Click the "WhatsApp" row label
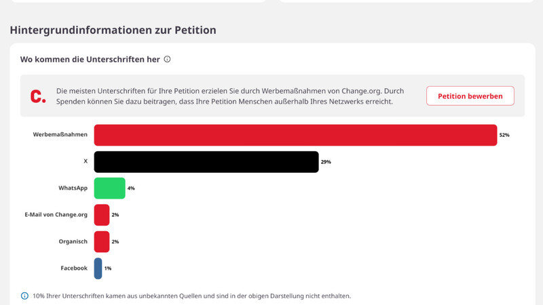 point(73,188)
